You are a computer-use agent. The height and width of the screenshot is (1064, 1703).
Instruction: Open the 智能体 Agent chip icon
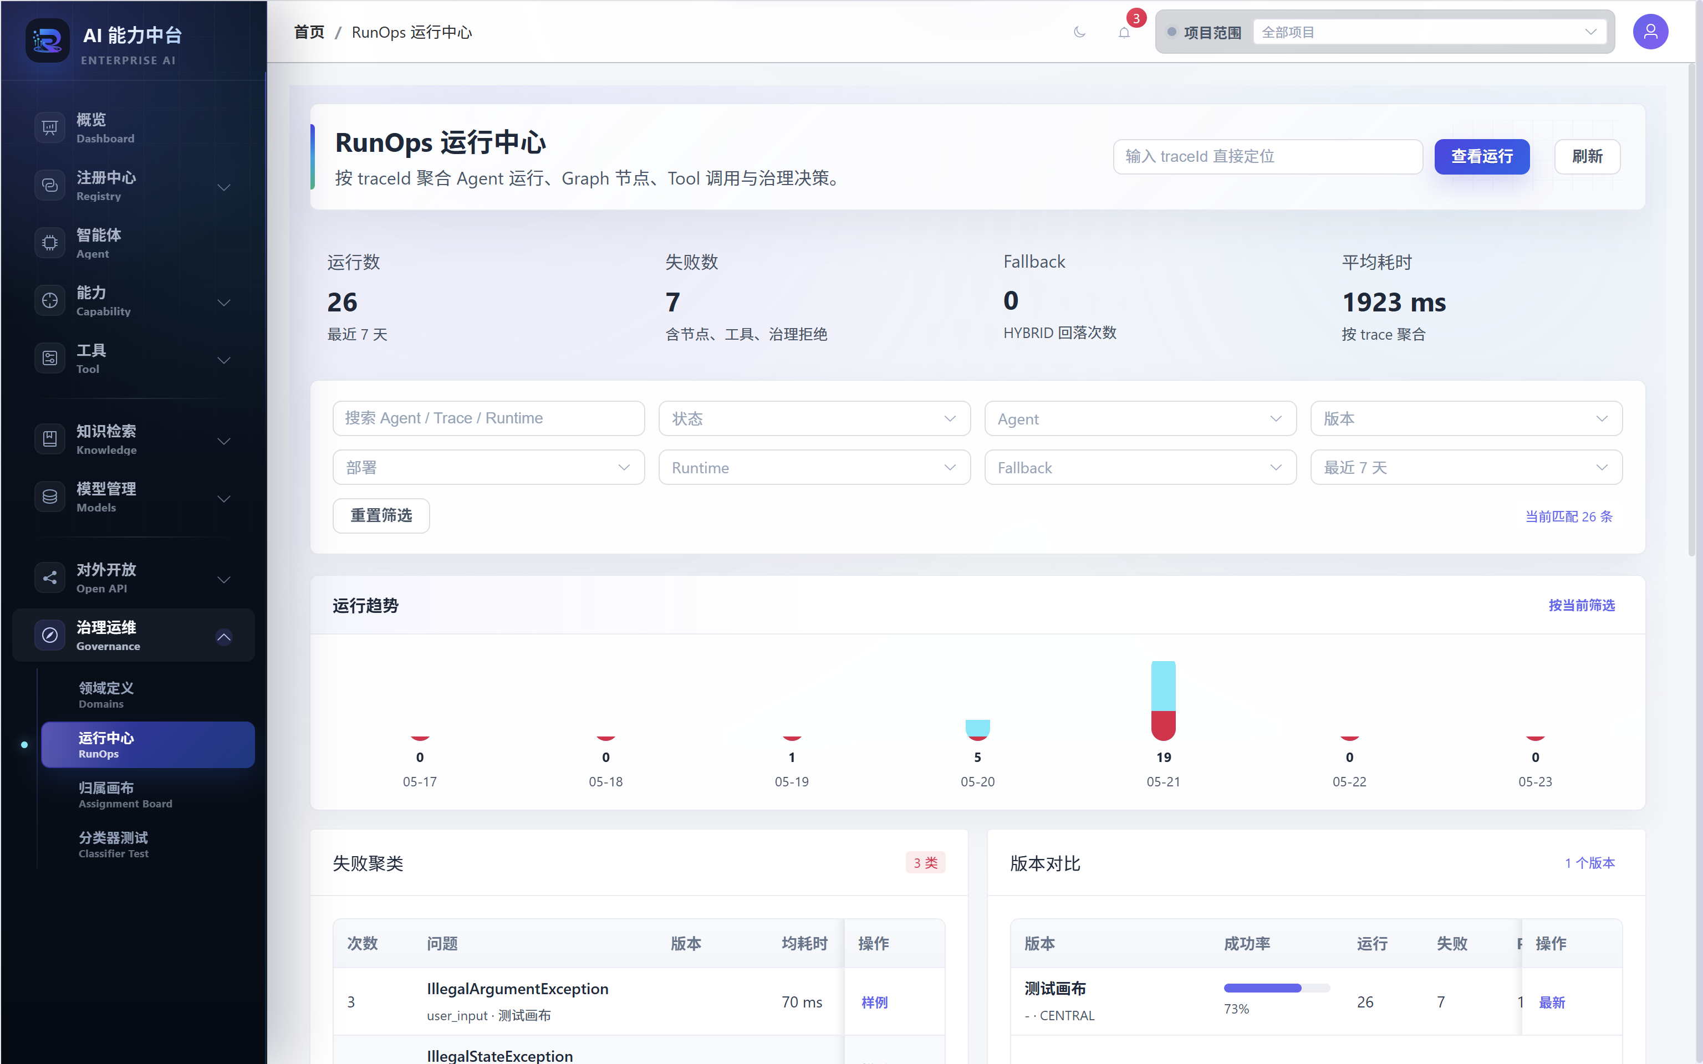(50, 243)
